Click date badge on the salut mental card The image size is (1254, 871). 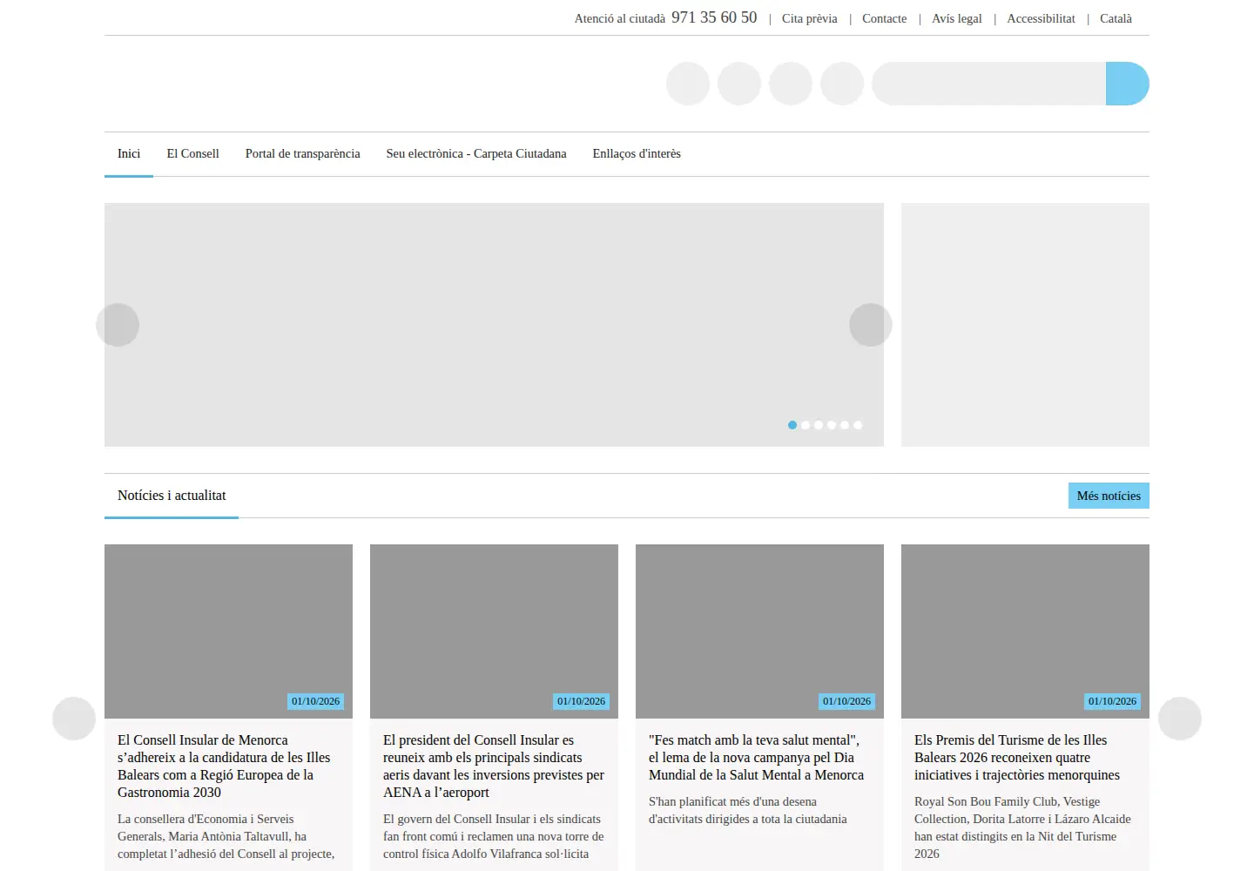(x=846, y=701)
